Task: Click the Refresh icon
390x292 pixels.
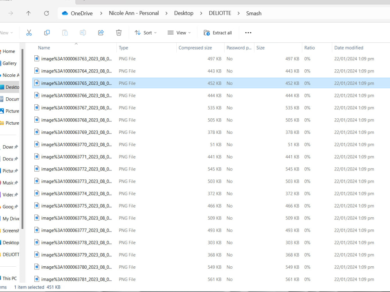Action: point(46,13)
